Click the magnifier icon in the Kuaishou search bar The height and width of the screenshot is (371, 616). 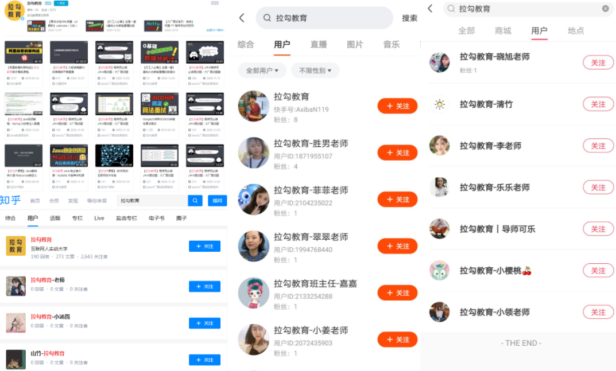(x=266, y=18)
